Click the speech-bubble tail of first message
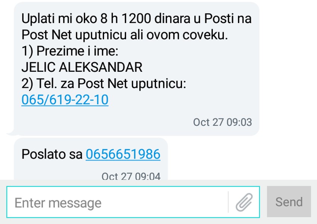The height and width of the screenshot is (224, 317). point(11,132)
